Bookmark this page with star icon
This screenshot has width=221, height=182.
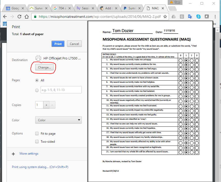[165, 17]
